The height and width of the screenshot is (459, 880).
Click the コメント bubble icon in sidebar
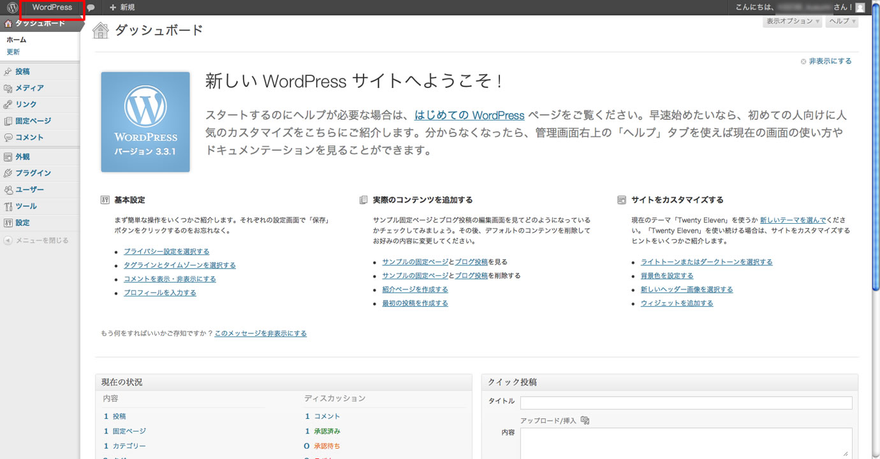click(8, 138)
